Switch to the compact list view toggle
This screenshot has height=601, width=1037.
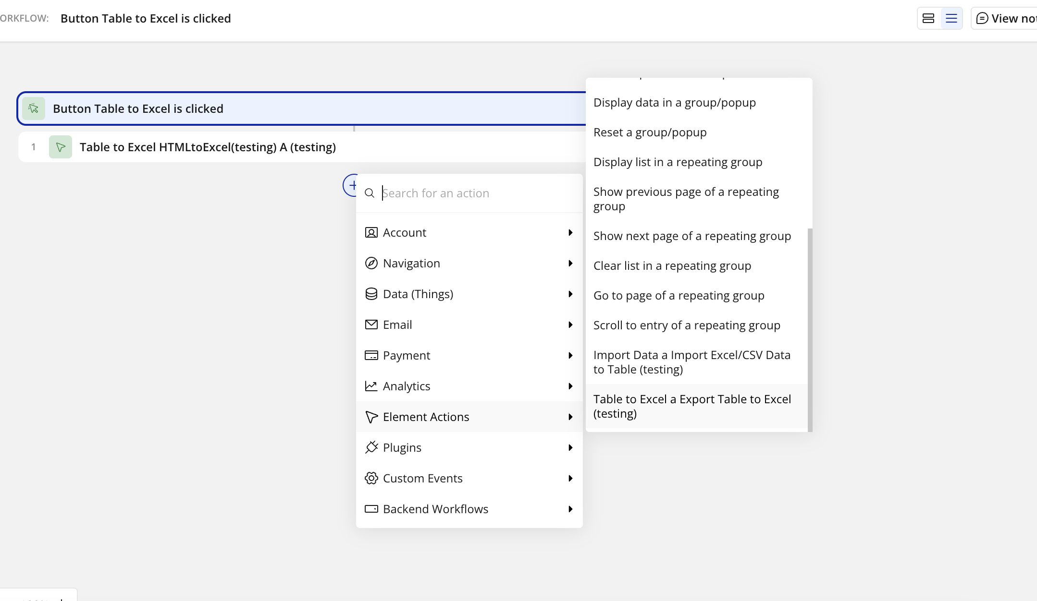pyautogui.click(x=951, y=19)
